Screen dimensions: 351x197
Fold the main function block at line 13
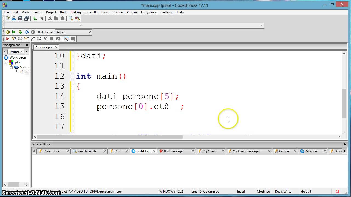tap(73, 86)
